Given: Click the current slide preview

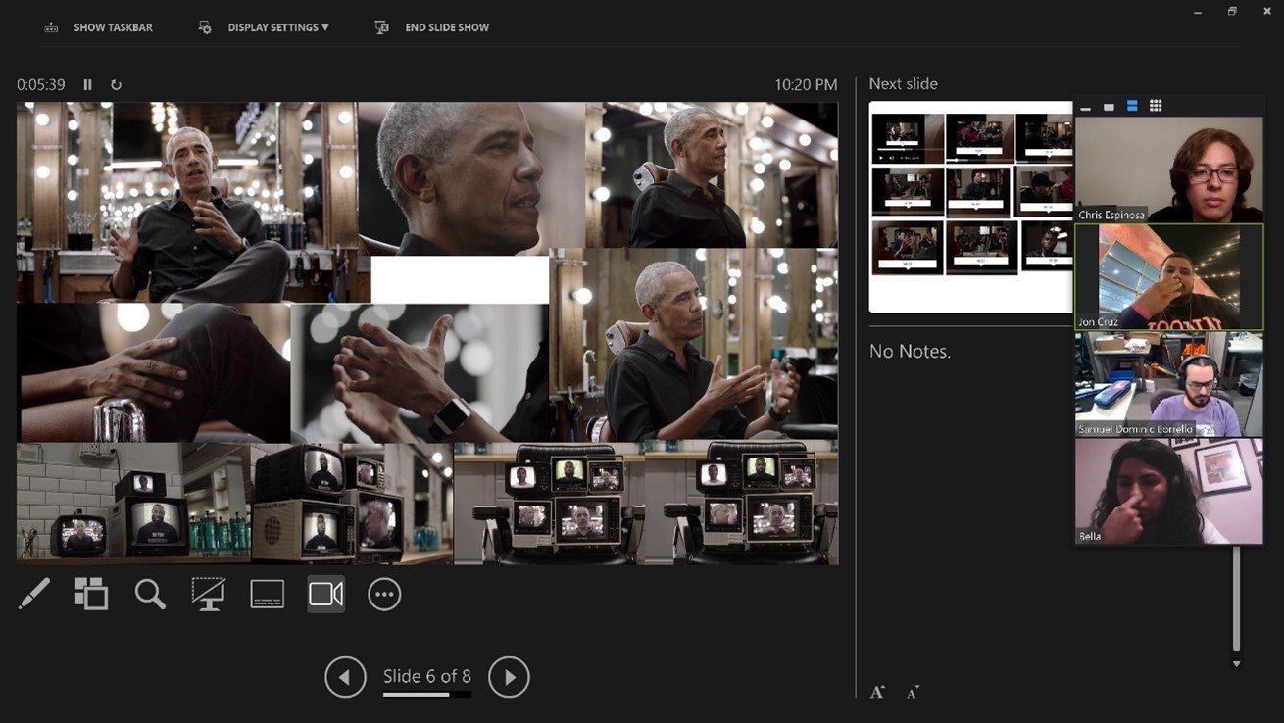Looking at the screenshot, I should click(427, 333).
